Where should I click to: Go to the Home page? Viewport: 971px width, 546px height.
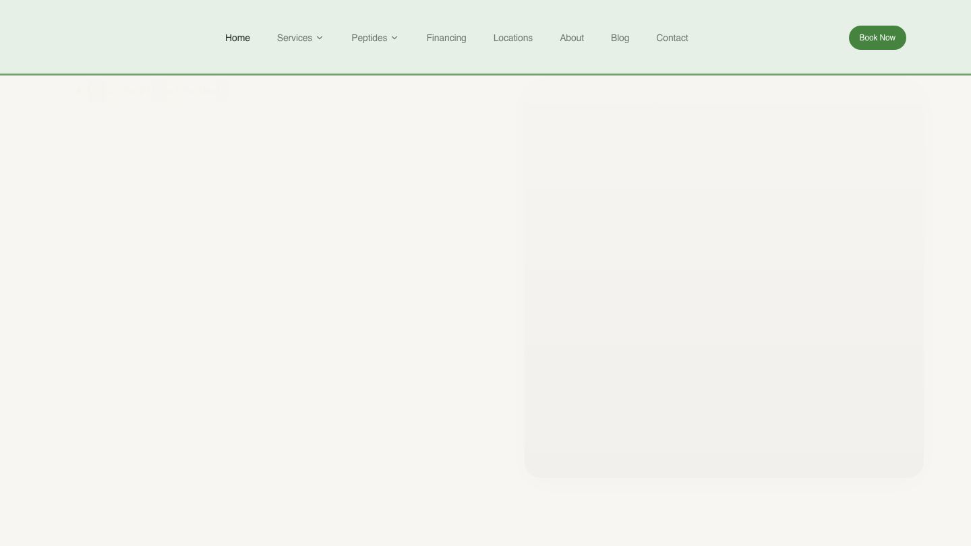coord(237,38)
